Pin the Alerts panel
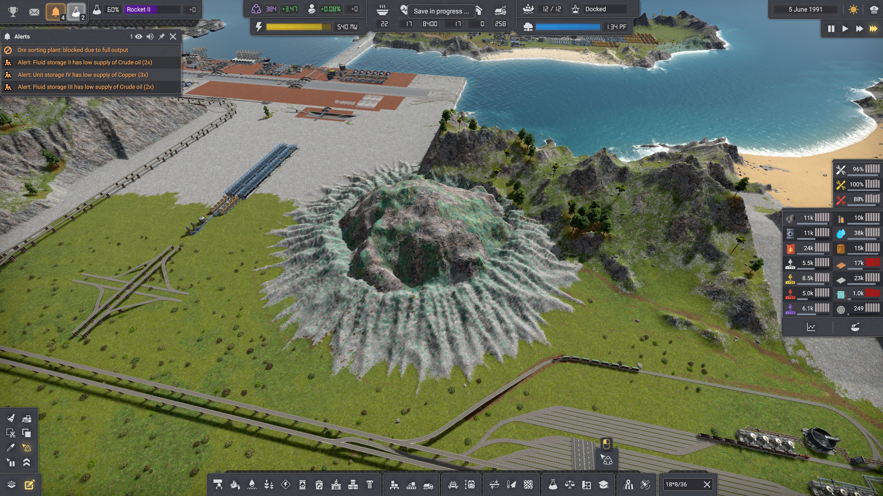The width and height of the screenshot is (883, 496). click(161, 37)
